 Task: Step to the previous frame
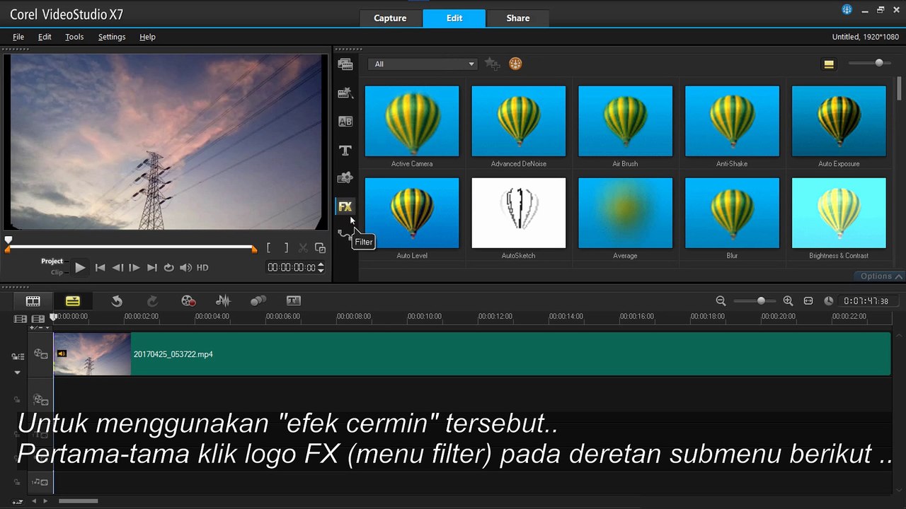pyautogui.click(x=117, y=267)
